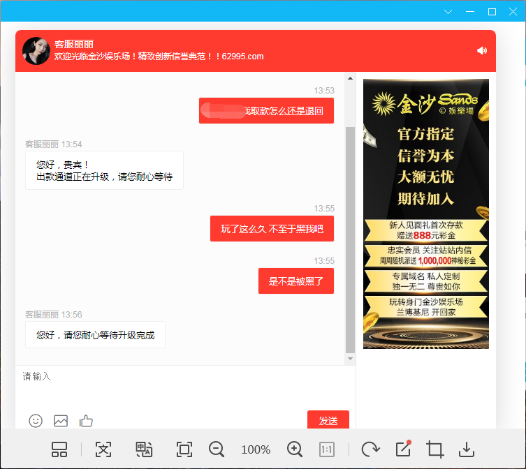
Task: Open the edit/annotate image tool
Action: 403,449
